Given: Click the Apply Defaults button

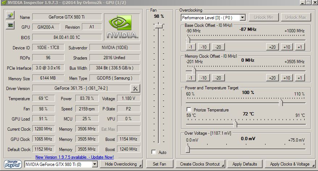Looking at the screenshot, I should pyautogui.click(x=245, y=164).
